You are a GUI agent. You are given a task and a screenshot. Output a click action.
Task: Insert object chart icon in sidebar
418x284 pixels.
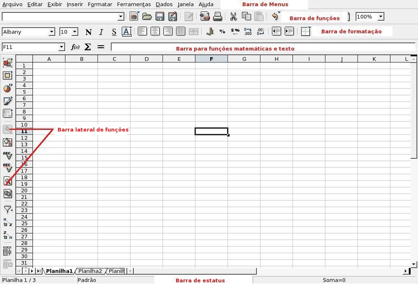pos(8,88)
